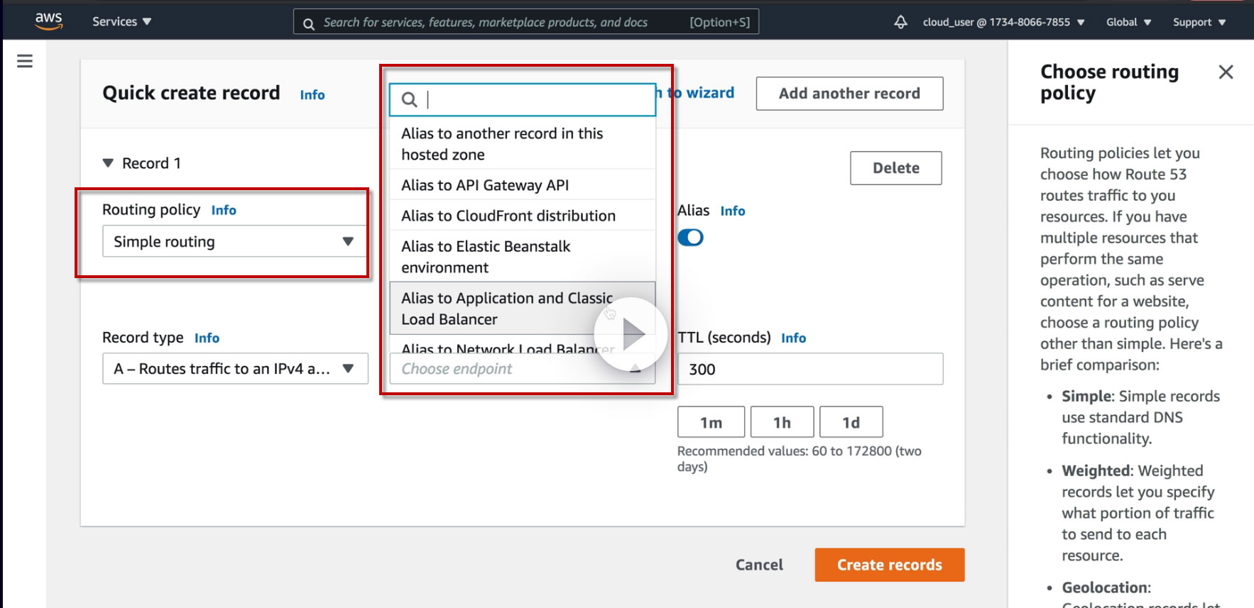Set TTL with the 1h preset
The height and width of the screenshot is (608, 1254).
[782, 423]
